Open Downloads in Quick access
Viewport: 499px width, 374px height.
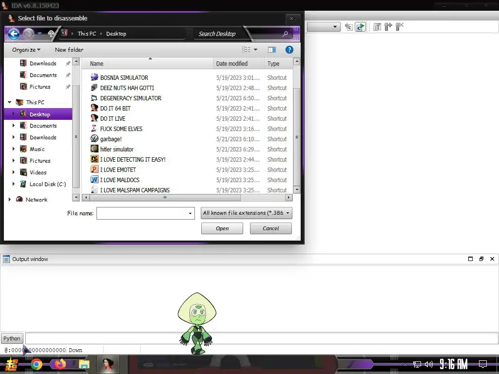tap(43, 63)
